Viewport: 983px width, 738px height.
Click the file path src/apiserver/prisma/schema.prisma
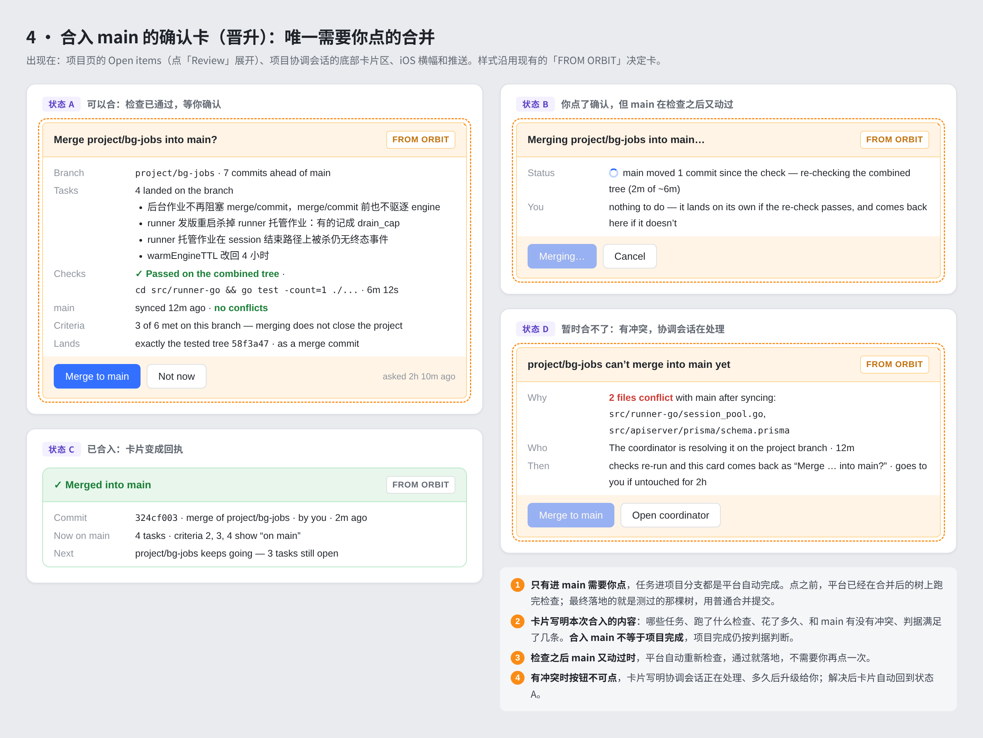click(x=699, y=430)
